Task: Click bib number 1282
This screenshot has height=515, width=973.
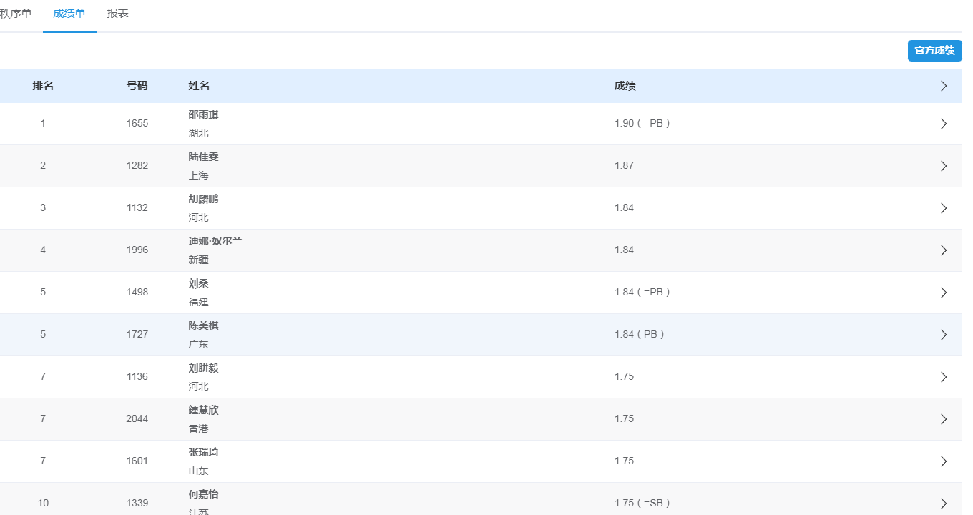Action: 137,165
